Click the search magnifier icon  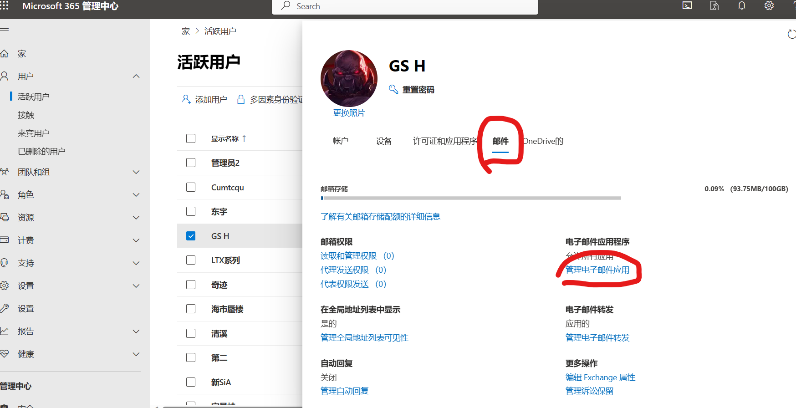pyautogui.click(x=286, y=5)
